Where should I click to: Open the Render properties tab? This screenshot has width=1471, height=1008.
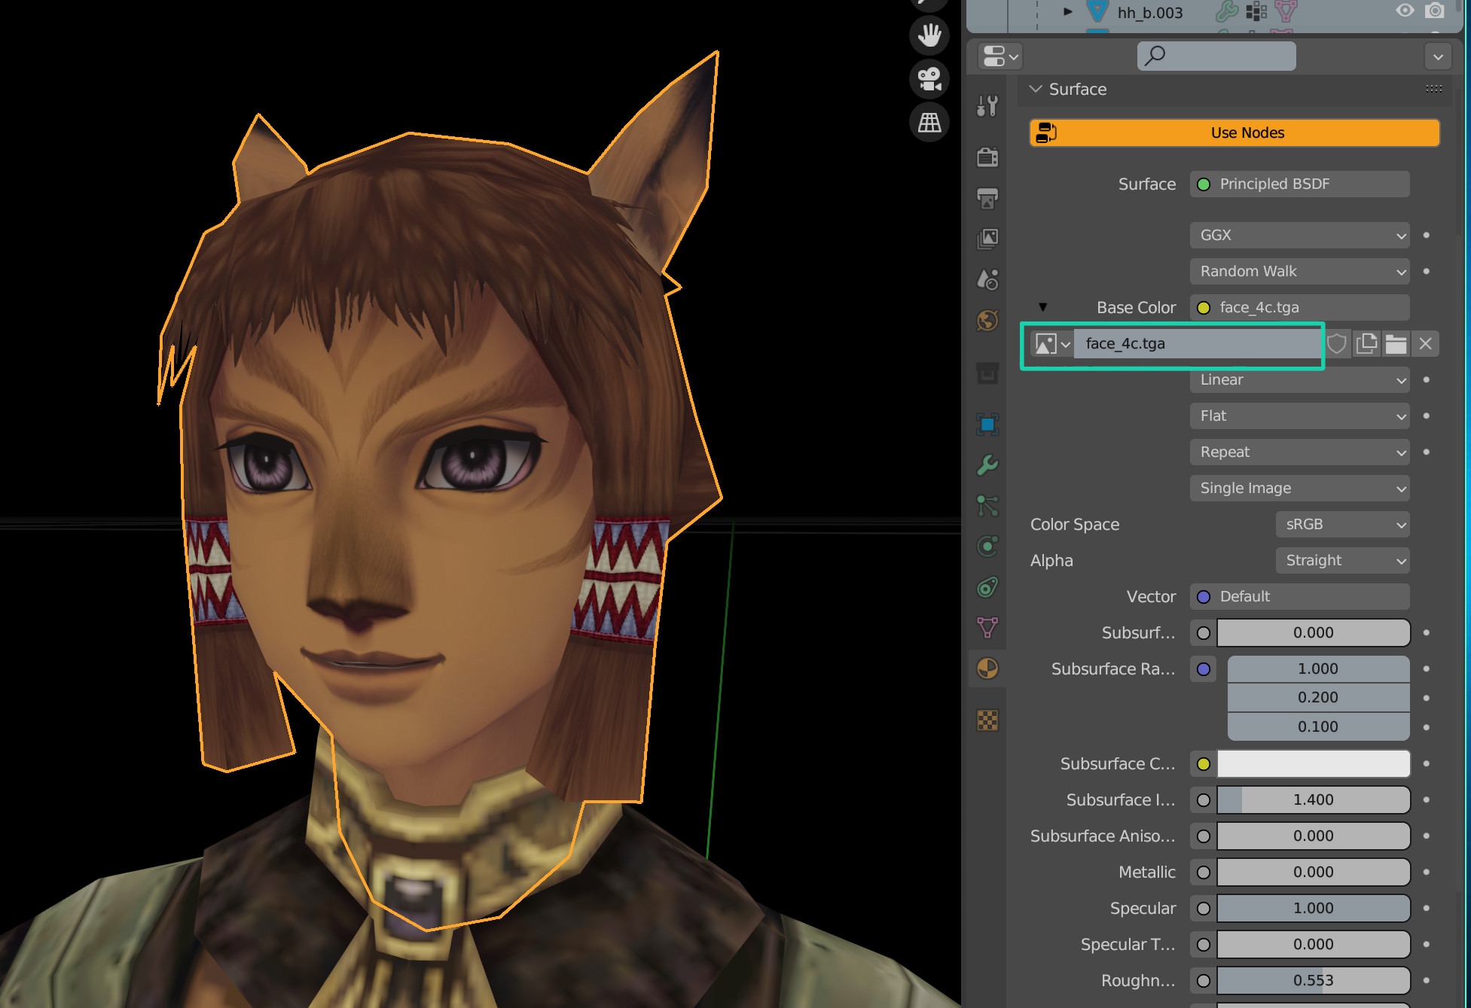tap(987, 157)
